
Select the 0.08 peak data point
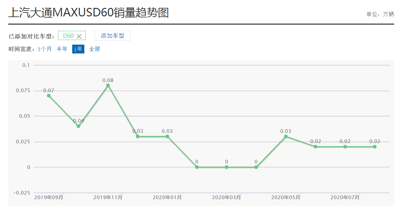pyautogui.click(x=108, y=85)
